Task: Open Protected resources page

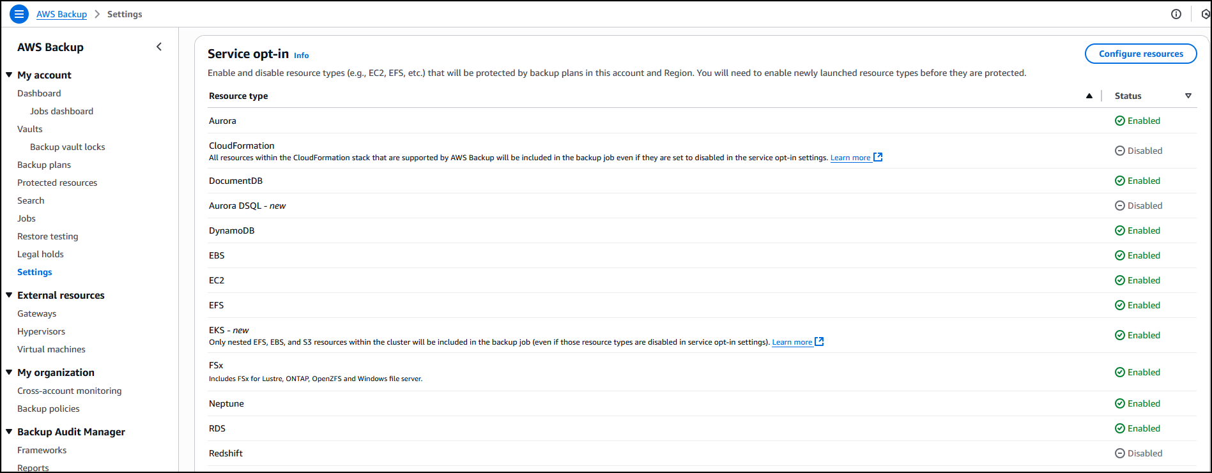Action: [x=58, y=183]
